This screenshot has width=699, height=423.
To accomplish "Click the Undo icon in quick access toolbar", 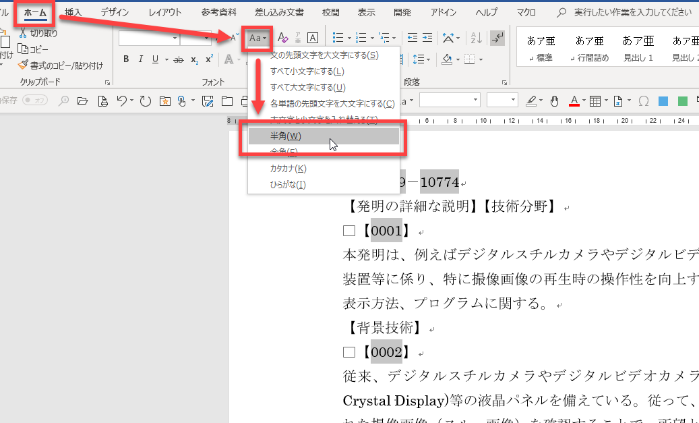I will tap(121, 101).
